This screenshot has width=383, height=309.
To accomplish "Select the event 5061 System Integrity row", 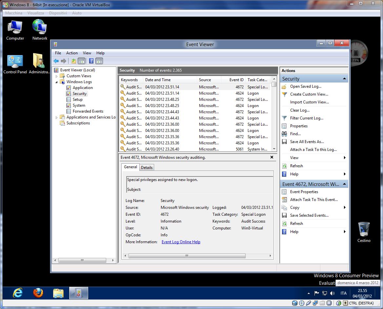I will 195,149.
